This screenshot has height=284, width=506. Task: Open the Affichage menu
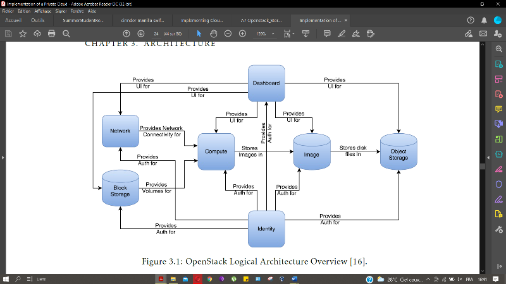(43, 11)
